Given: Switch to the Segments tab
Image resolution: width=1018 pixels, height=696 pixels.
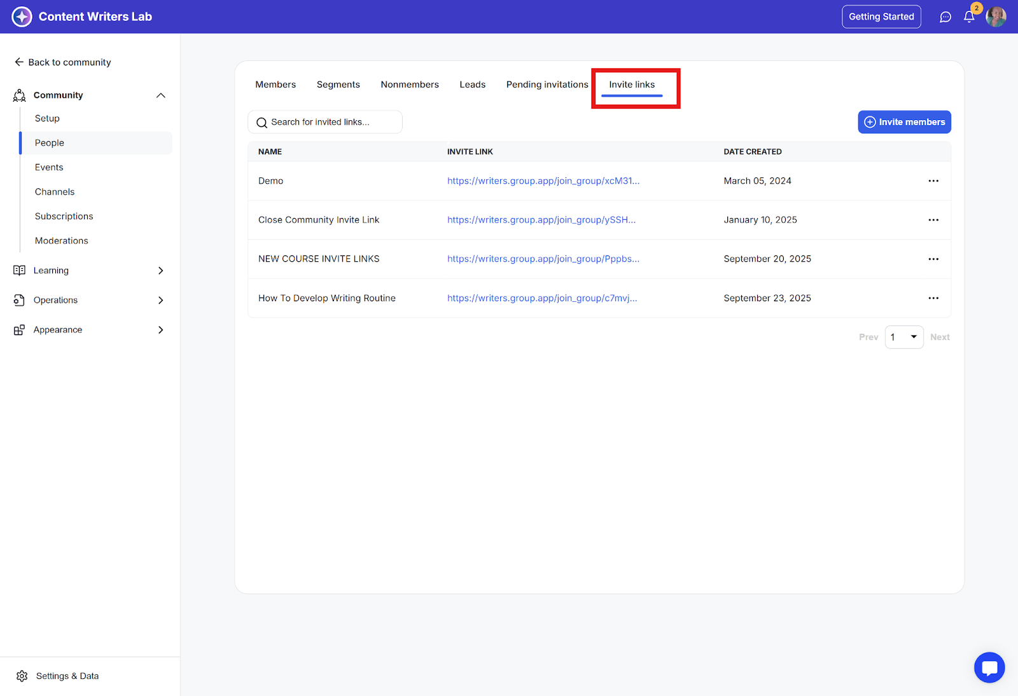Looking at the screenshot, I should click(338, 85).
